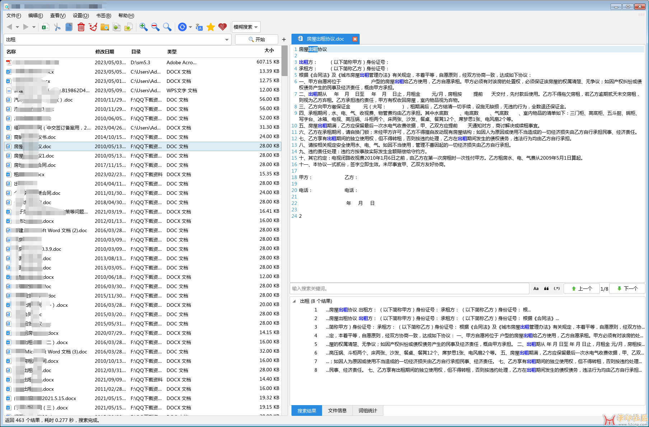649x427 pixels.
Task: Open the 查看(V) menu
Action: (58, 15)
